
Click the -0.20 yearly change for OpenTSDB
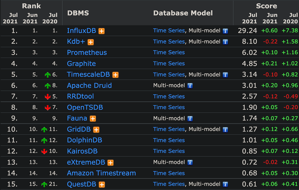coord(290,107)
